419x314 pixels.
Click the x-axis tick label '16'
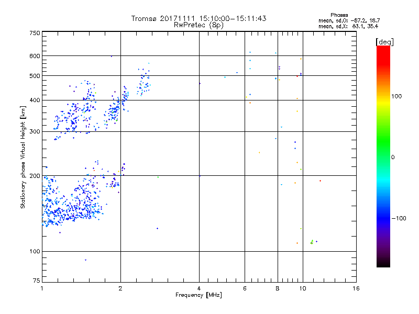pos(356,288)
